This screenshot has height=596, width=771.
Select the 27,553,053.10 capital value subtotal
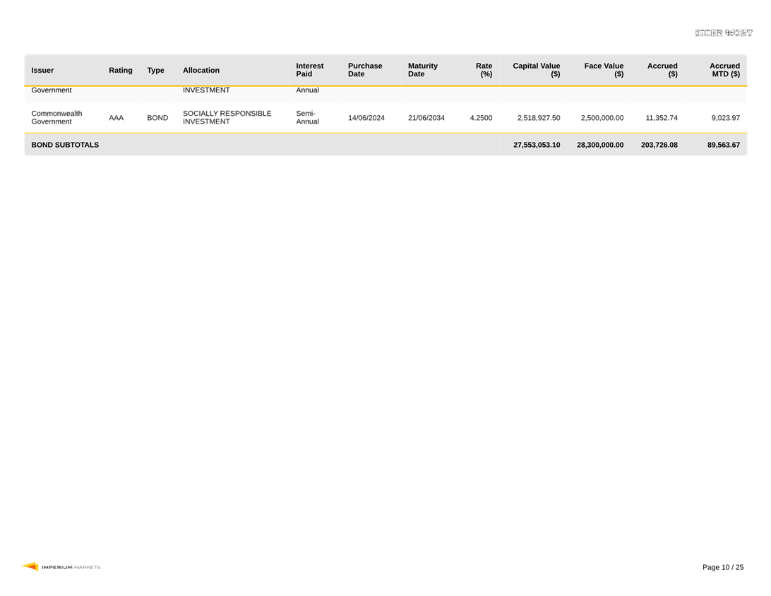click(537, 145)
